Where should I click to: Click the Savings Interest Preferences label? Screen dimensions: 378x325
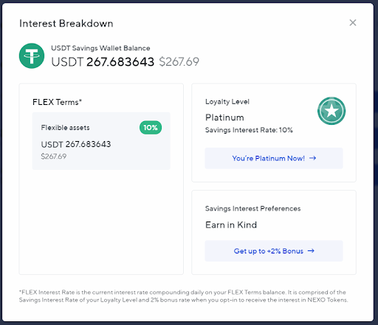(252, 208)
